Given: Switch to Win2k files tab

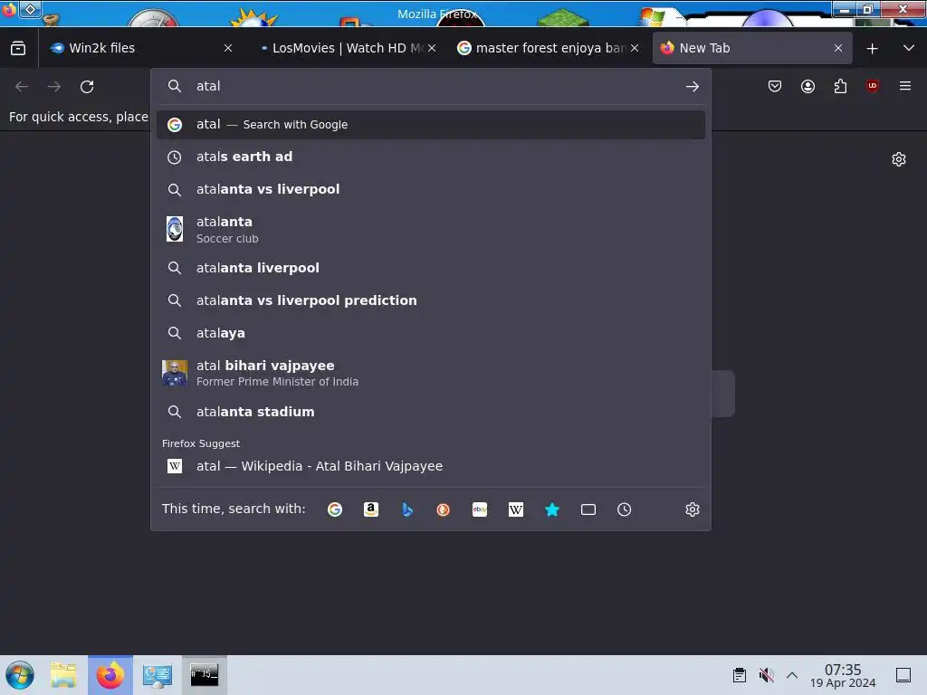Looking at the screenshot, I should pos(140,48).
